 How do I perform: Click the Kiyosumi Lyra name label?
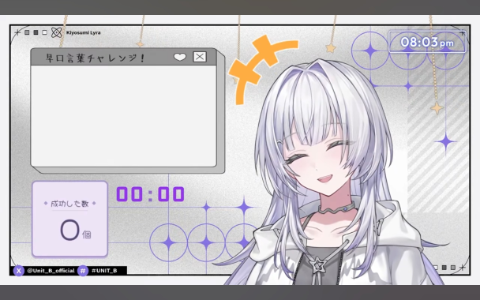point(83,32)
